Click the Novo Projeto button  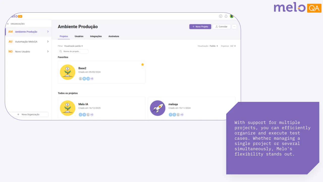[x=200, y=27]
